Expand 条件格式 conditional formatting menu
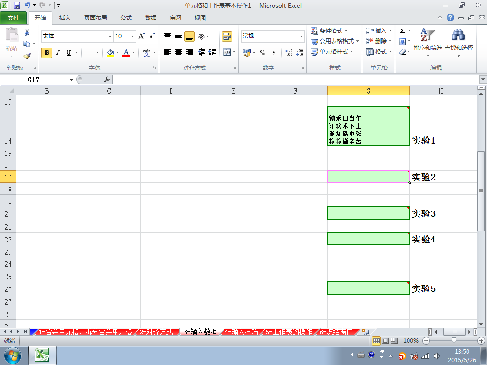 [329, 31]
